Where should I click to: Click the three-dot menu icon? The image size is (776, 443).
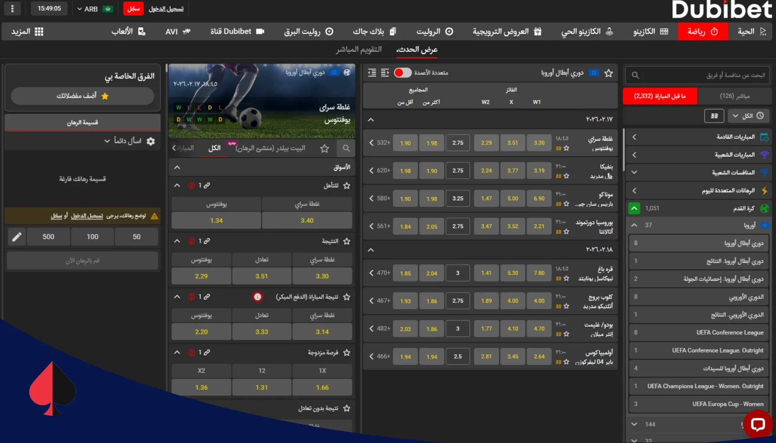12,9
